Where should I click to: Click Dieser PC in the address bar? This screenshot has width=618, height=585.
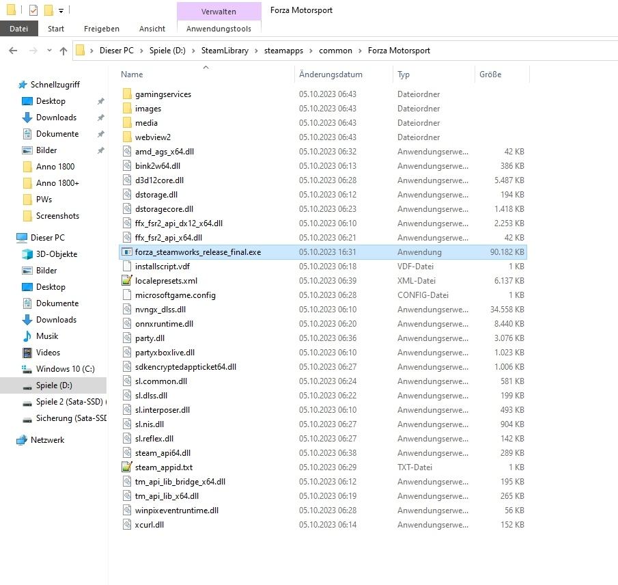coord(117,51)
